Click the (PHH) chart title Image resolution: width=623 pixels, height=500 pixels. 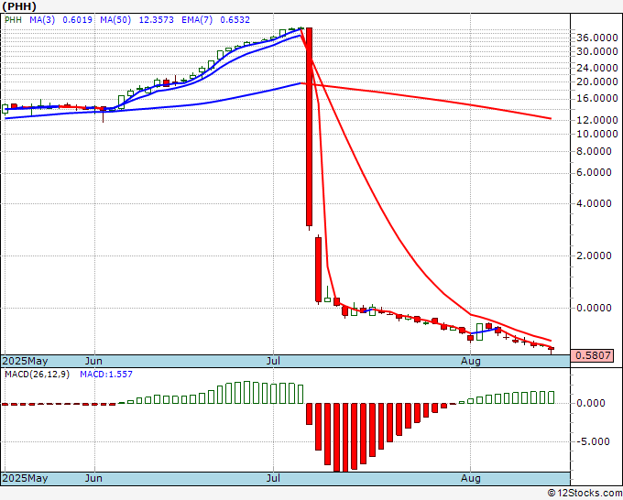[x=19, y=6]
